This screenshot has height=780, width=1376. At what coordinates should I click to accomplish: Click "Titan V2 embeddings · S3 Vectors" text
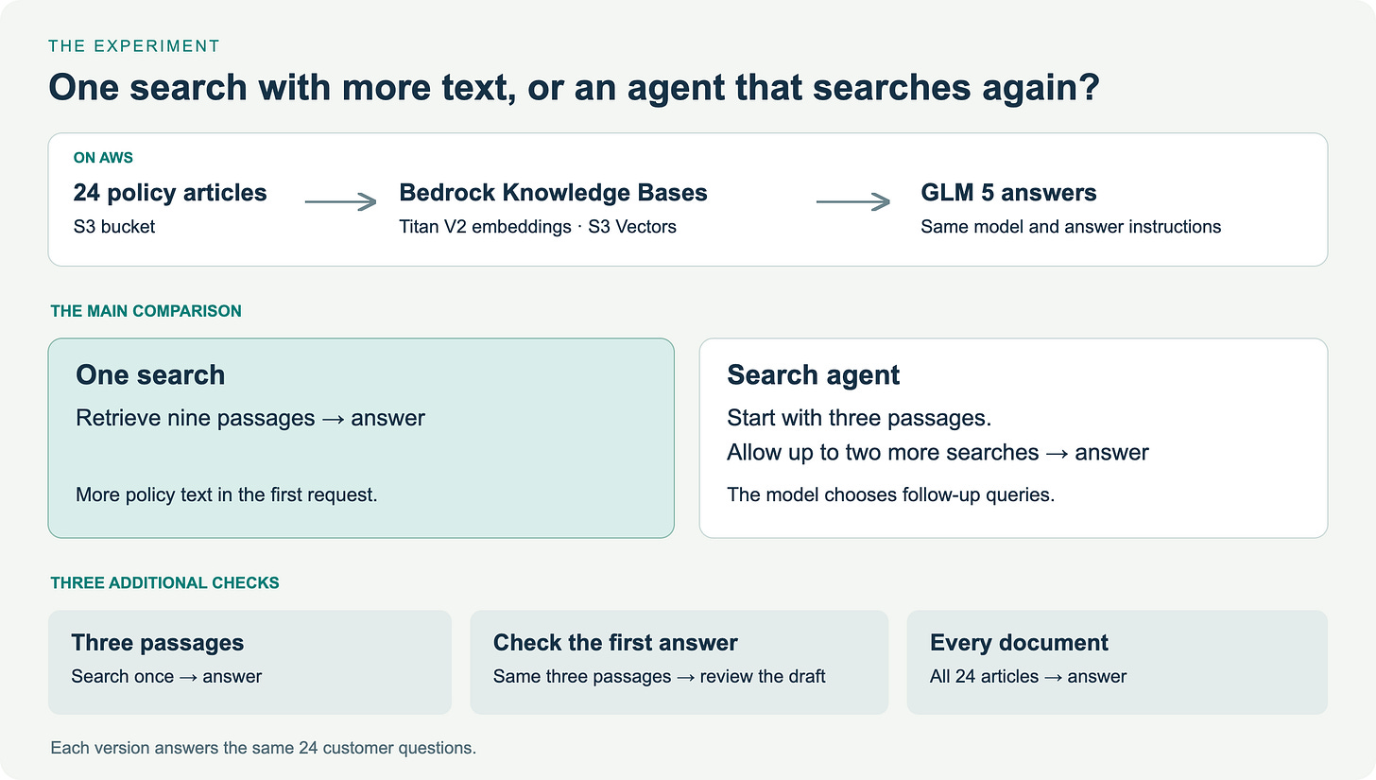(538, 226)
